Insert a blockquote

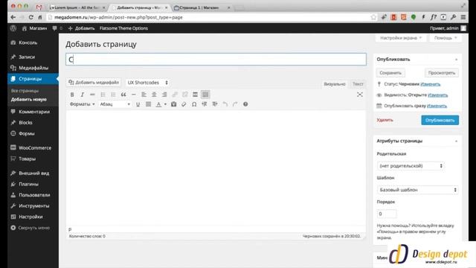(123, 95)
